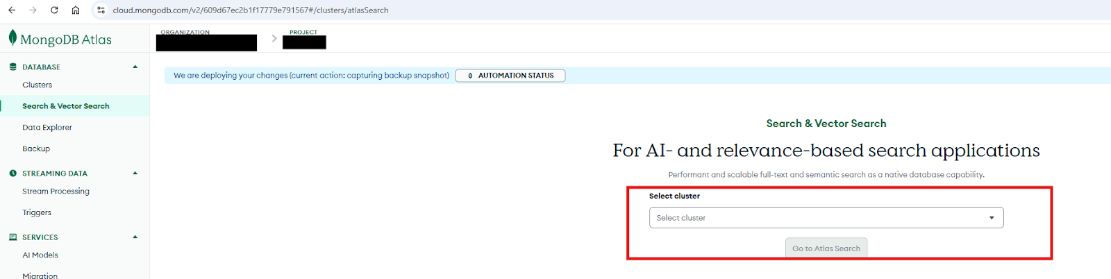This screenshot has width=1111, height=279.
Task: Open site information icon in address bar
Action: click(101, 10)
